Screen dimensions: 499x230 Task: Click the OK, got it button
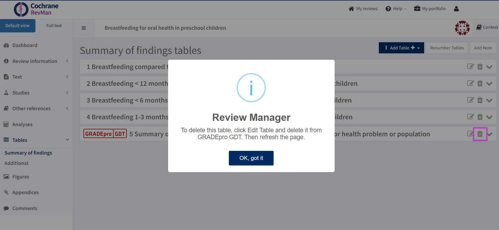pos(251,158)
